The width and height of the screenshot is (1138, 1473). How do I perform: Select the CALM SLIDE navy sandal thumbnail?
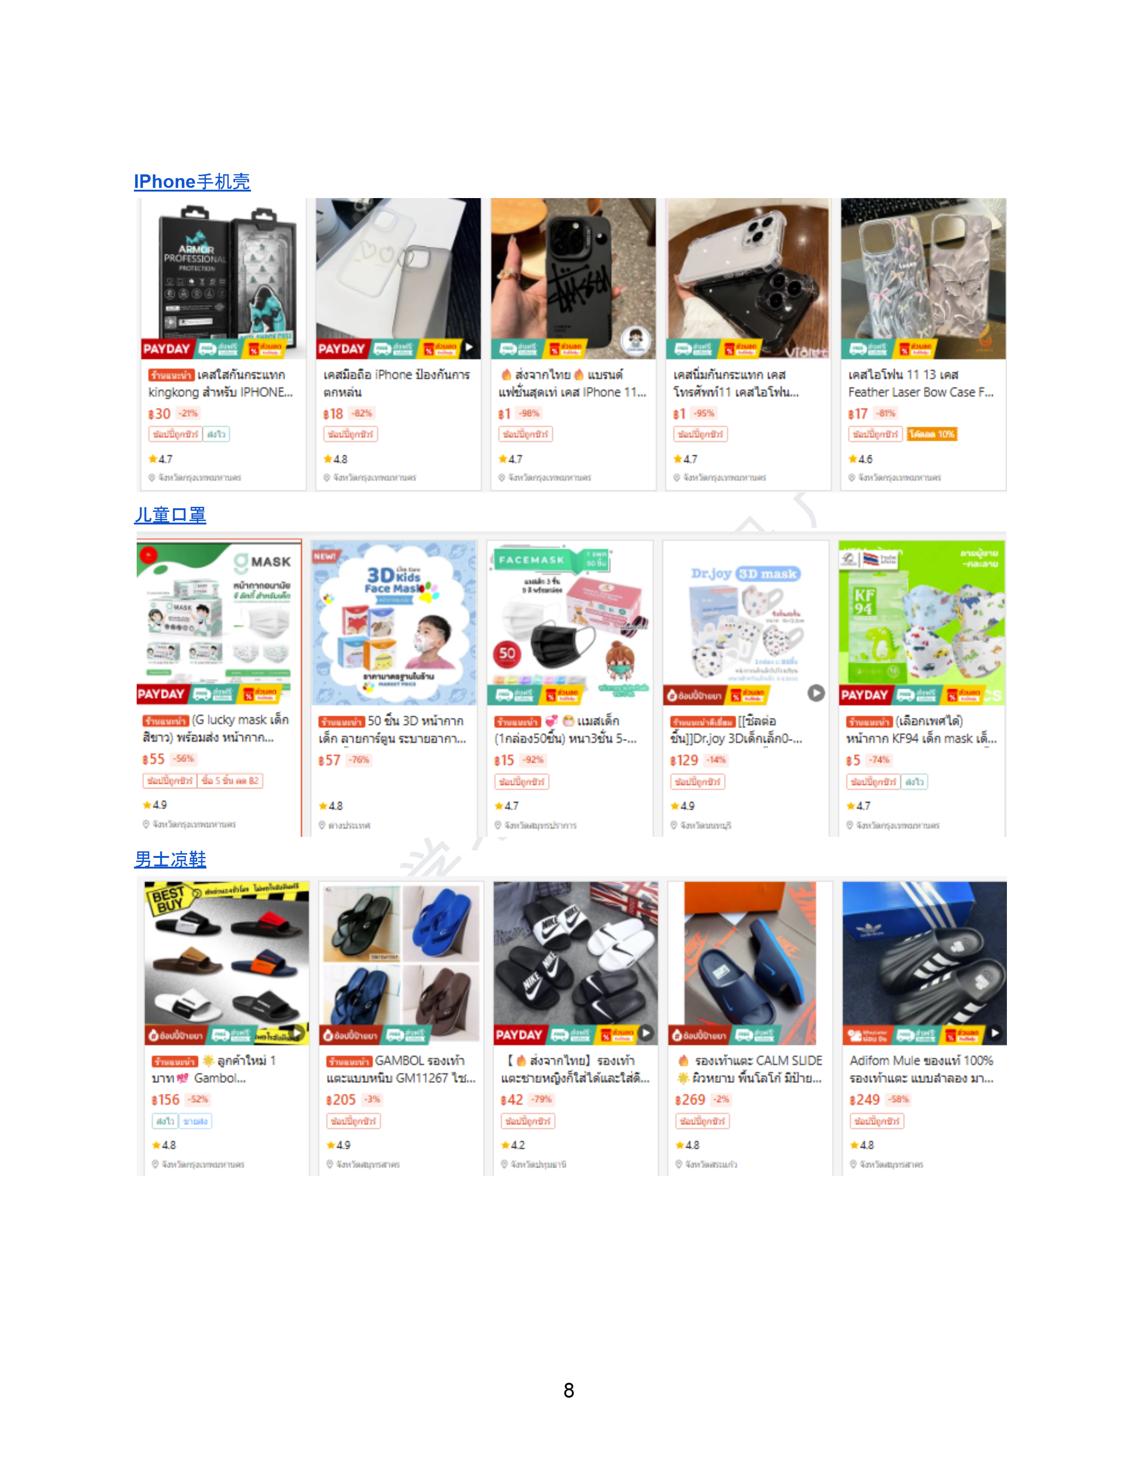click(x=750, y=963)
